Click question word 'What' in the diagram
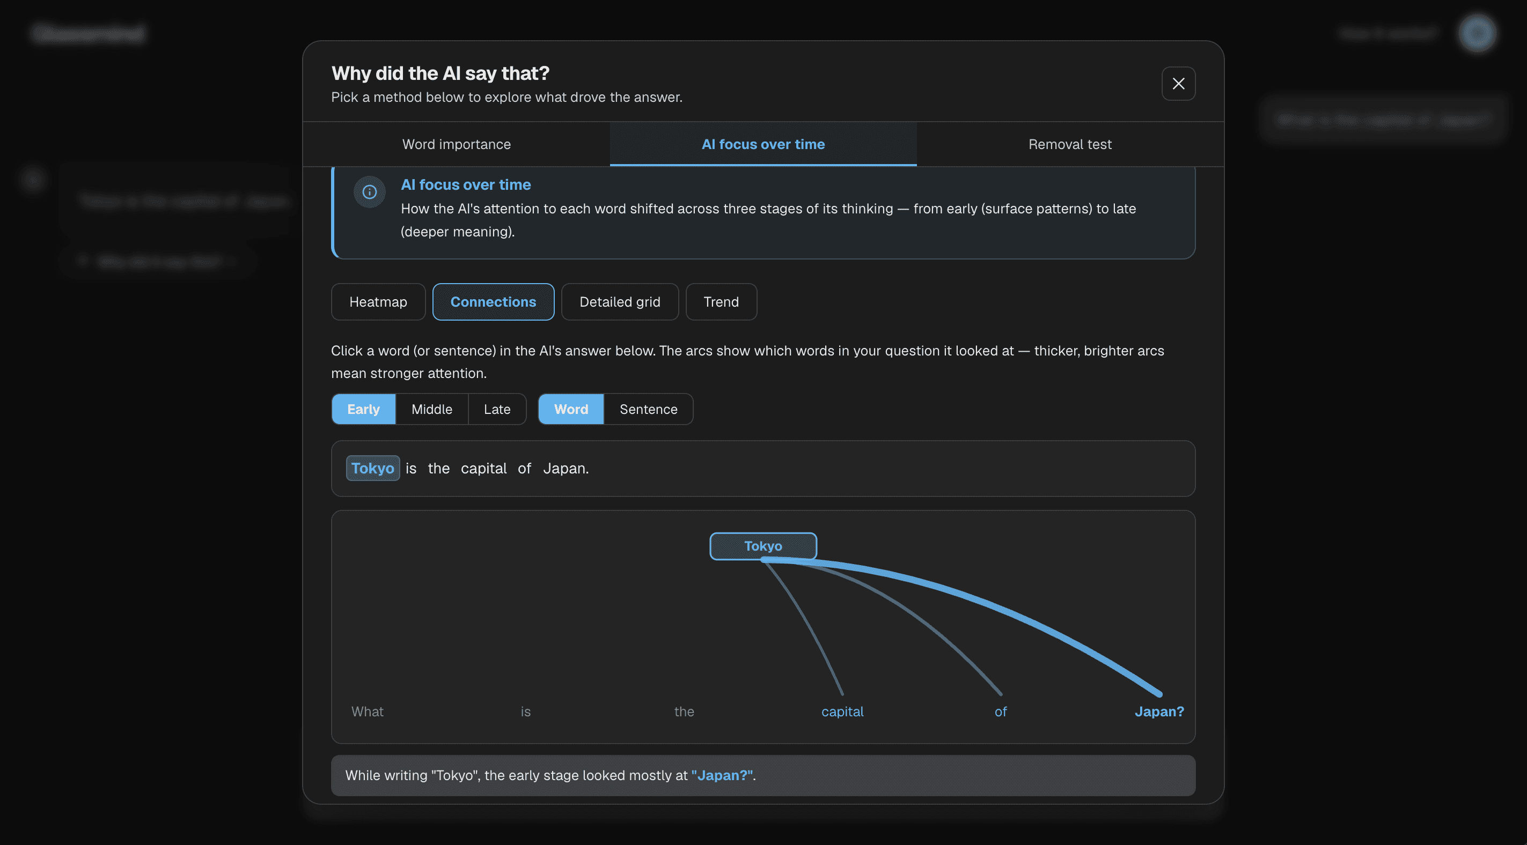This screenshot has height=845, width=1527. click(367, 711)
